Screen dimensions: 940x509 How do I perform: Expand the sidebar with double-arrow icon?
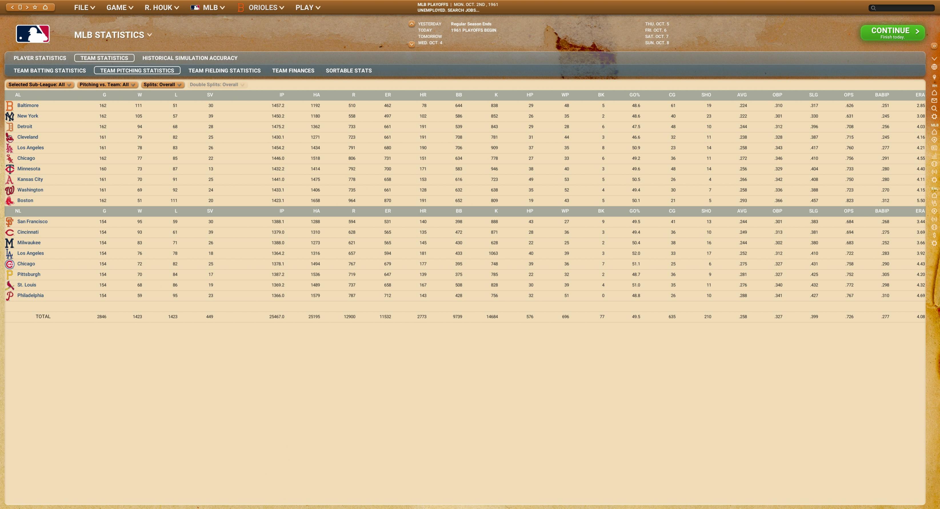pyautogui.click(x=934, y=46)
